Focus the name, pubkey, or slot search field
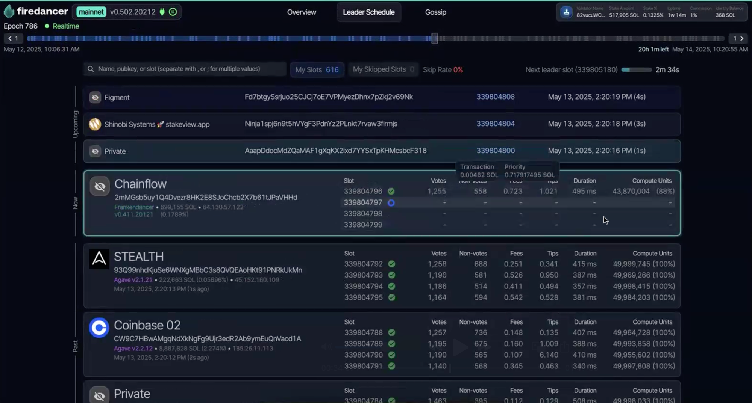 tap(185, 69)
